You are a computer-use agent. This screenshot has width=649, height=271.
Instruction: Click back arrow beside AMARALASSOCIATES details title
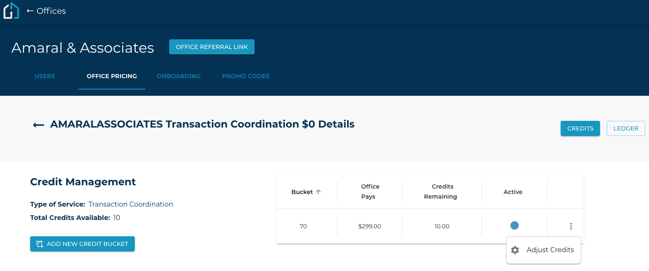point(39,125)
